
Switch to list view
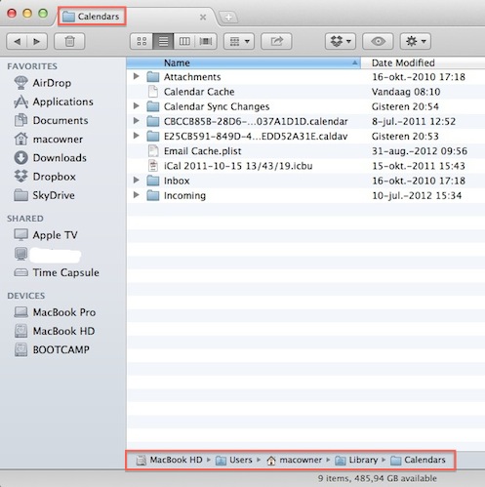coord(163,41)
